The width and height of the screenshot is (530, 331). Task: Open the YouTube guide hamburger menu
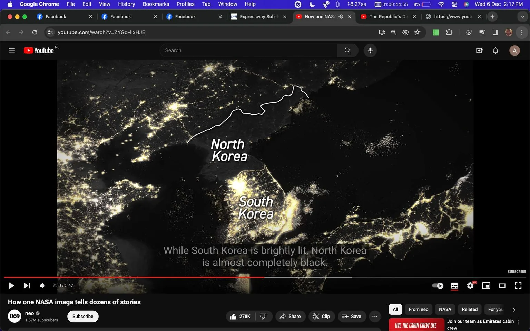[x=12, y=50]
